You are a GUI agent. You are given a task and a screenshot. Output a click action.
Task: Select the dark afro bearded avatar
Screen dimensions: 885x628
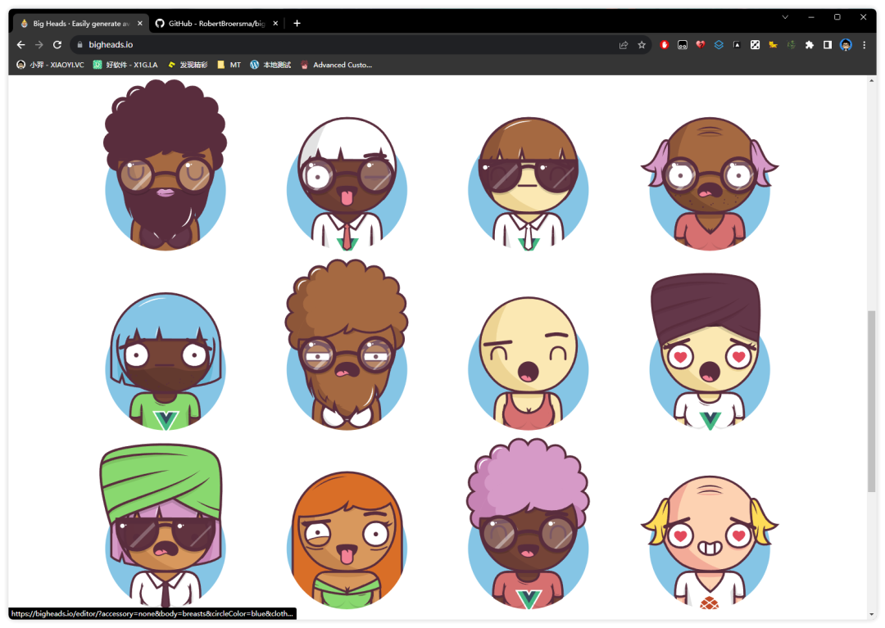(165, 165)
